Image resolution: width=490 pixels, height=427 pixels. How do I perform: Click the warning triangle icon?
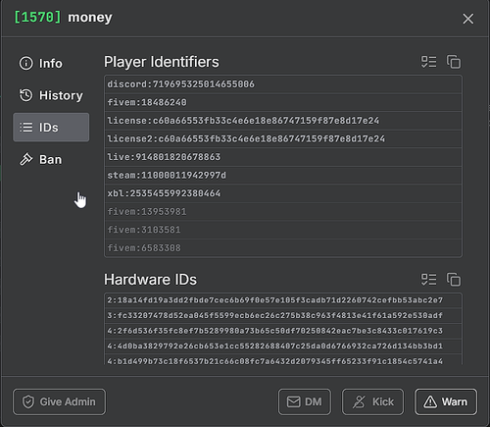click(x=430, y=401)
